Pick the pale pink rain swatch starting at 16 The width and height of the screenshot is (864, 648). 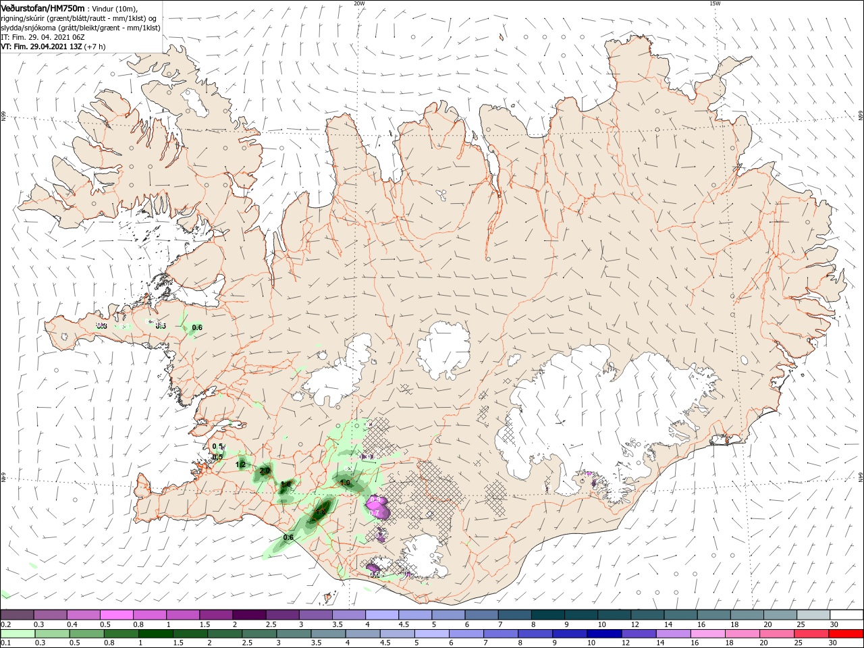click(x=707, y=634)
